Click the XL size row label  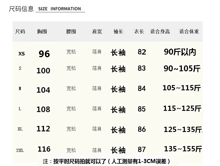[x=20, y=129]
